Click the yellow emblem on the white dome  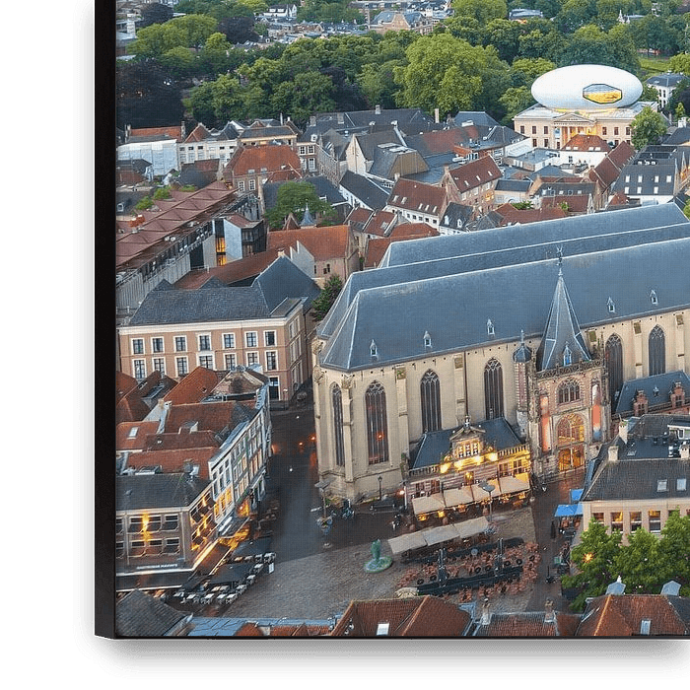[601, 93]
